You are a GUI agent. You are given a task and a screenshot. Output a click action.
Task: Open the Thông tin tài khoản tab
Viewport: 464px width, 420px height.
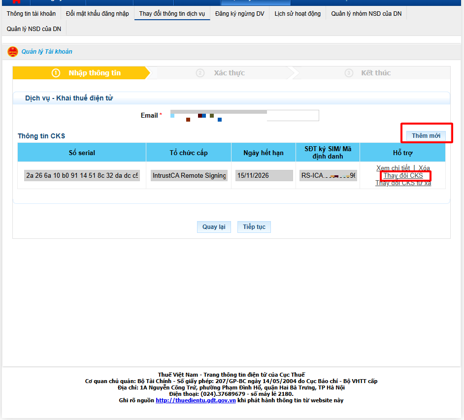coord(31,13)
